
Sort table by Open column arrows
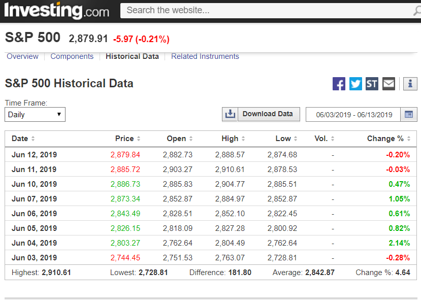(x=191, y=139)
